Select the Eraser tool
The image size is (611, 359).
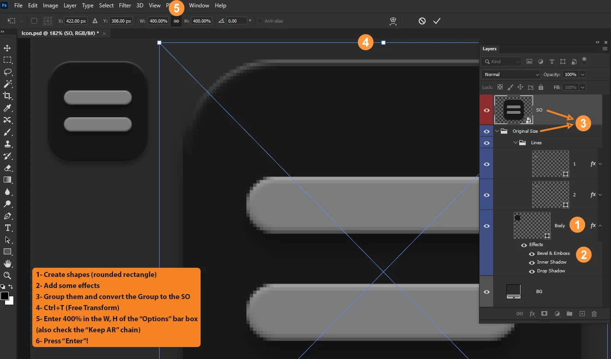pos(7,168)
